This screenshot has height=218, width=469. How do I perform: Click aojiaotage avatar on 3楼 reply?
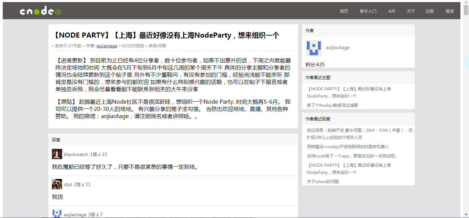point(57,214)
